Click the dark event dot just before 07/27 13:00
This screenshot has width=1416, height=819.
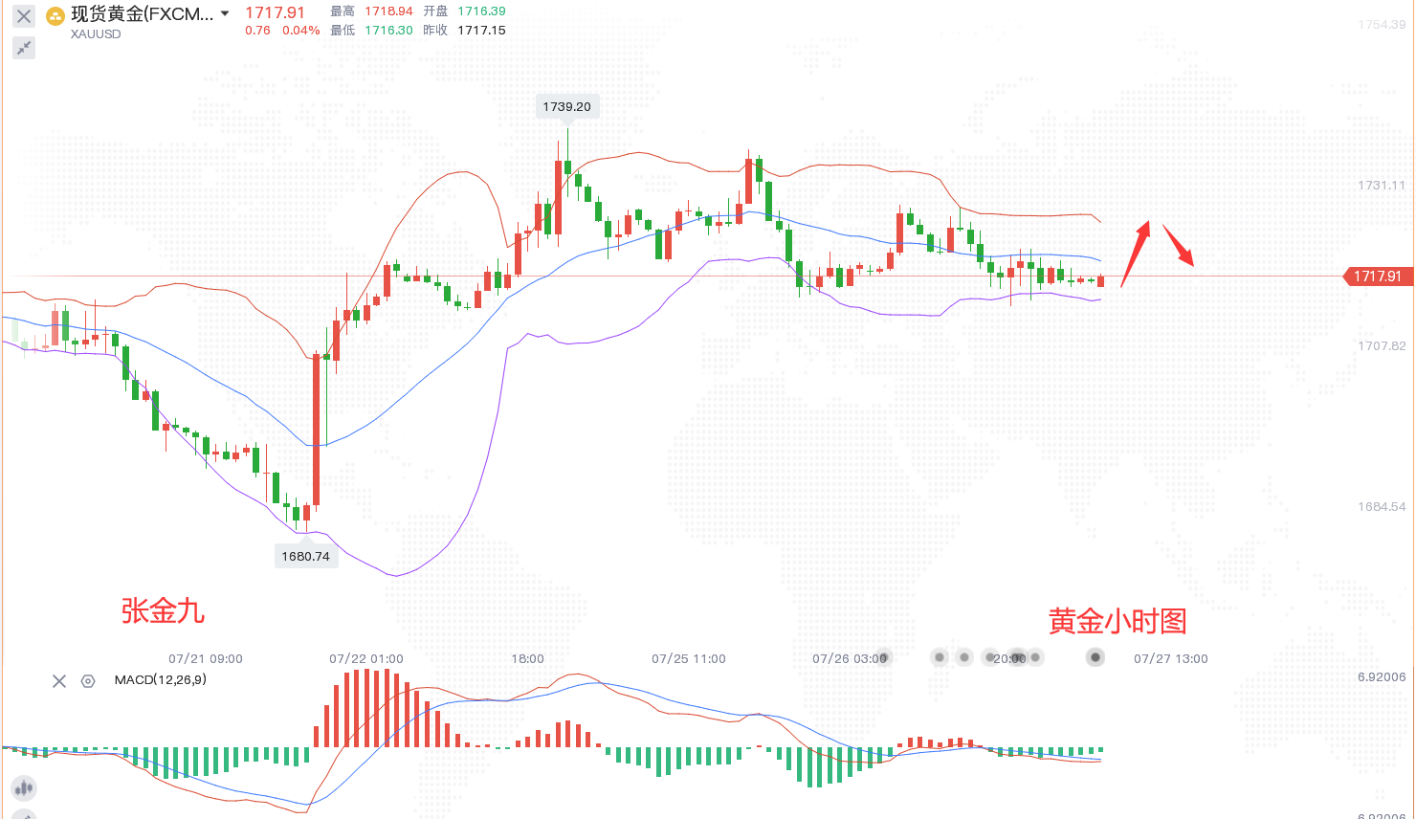1095,657
